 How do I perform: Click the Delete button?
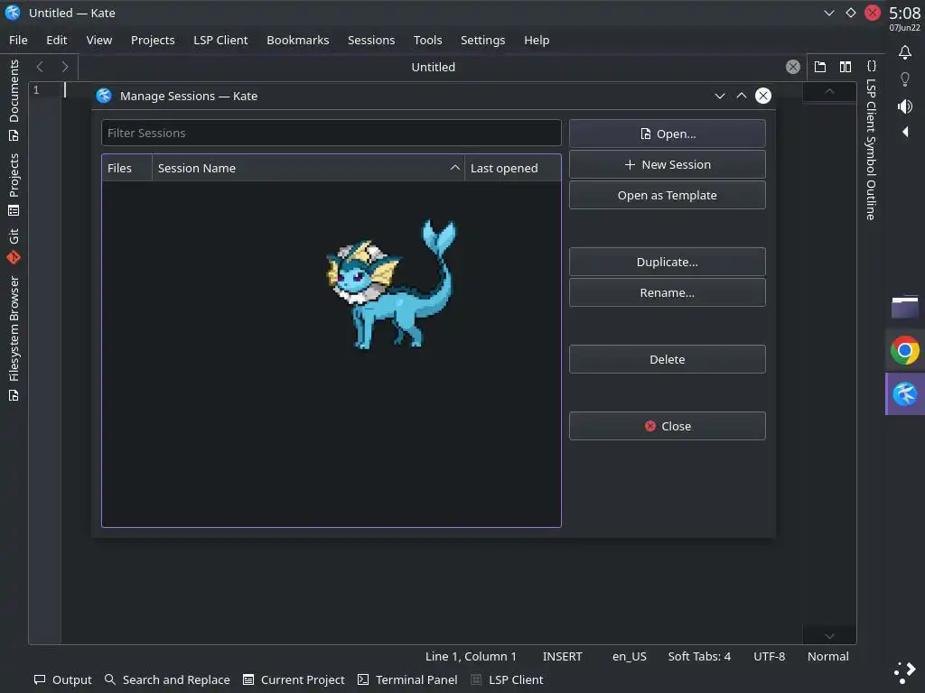pyautogui.click(x=668, y=359)
